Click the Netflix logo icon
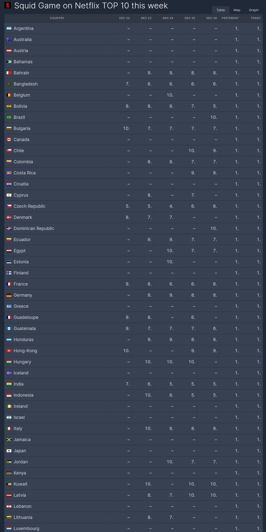The image size is (266, 532). coord(7,6)
